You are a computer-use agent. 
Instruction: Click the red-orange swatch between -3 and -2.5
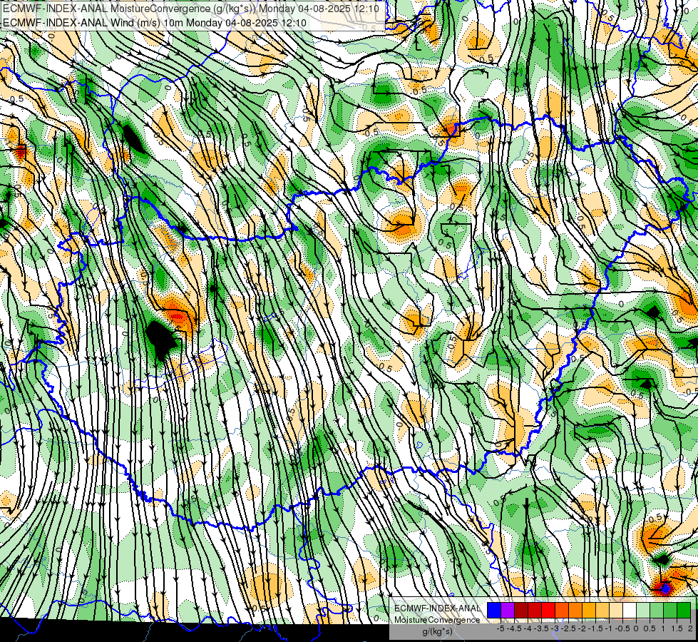point(562,611)
